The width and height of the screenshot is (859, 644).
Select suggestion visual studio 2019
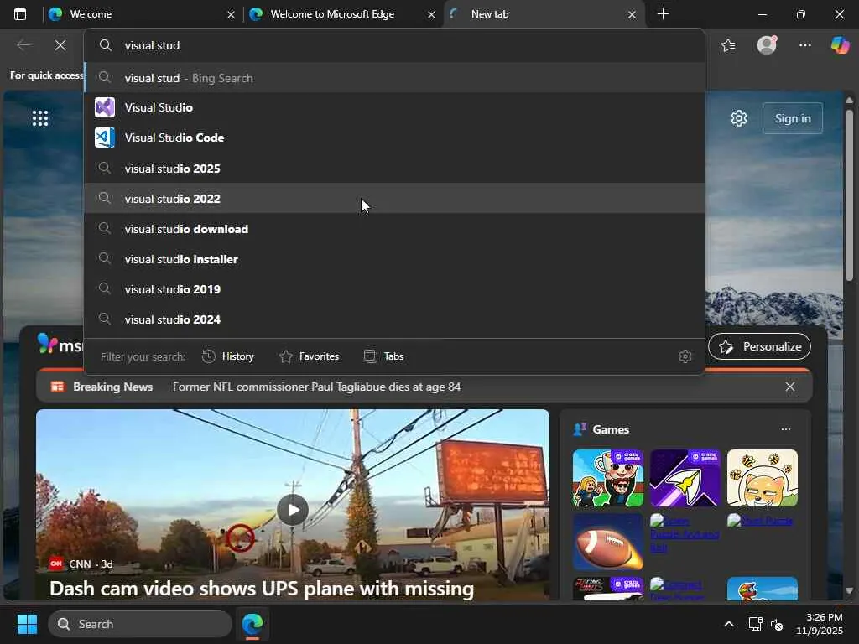coord(394,289)
